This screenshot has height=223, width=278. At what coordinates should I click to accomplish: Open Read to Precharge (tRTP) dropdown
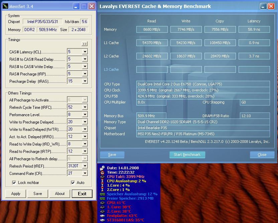click(x=85, y=151)
